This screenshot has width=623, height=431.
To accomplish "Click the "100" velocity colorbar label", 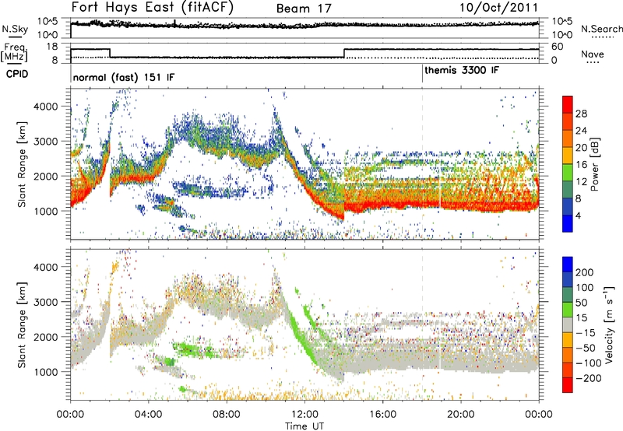I will pos(585,288).
